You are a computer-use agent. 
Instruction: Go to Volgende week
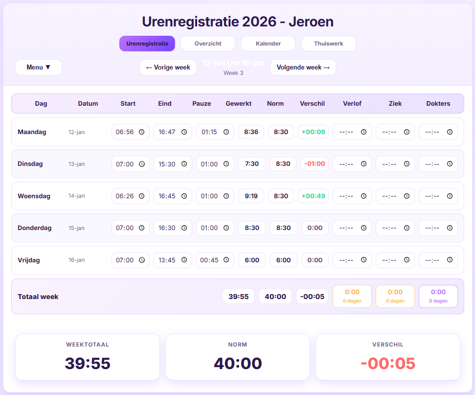pyautogui.click(x=303, y=67)
